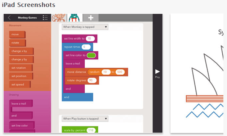Select the Monkey character tab
This screenshot has width=227, height=136.
(59, 18)
